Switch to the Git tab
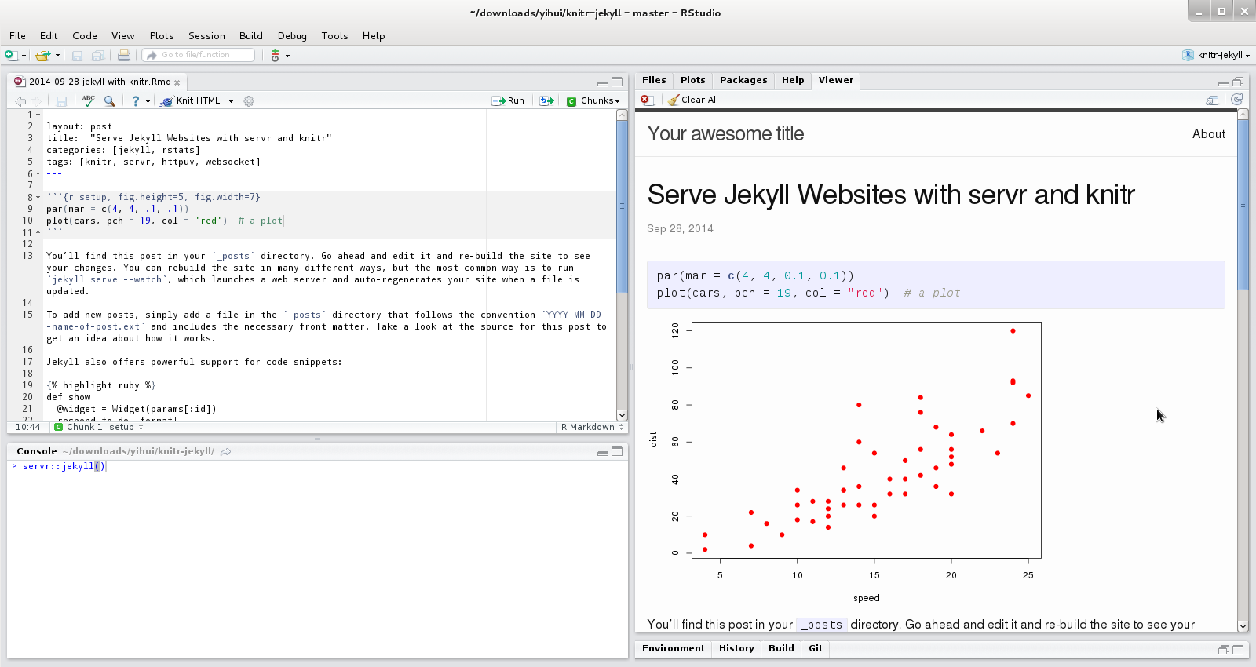Image resolution: width=1256 pixels, height=667 pixels. click(x=816, y=648)
